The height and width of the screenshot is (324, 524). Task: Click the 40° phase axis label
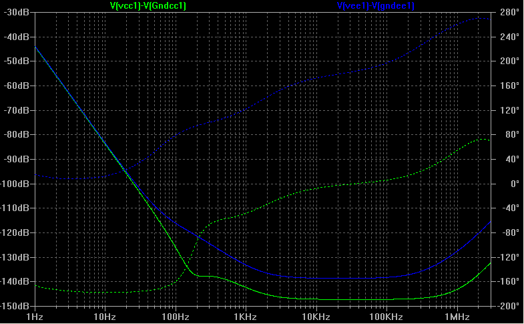click(512, 159)
